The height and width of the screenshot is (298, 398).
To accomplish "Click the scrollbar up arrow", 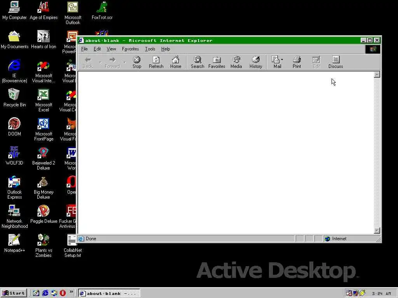I will (x=377, y=74).
